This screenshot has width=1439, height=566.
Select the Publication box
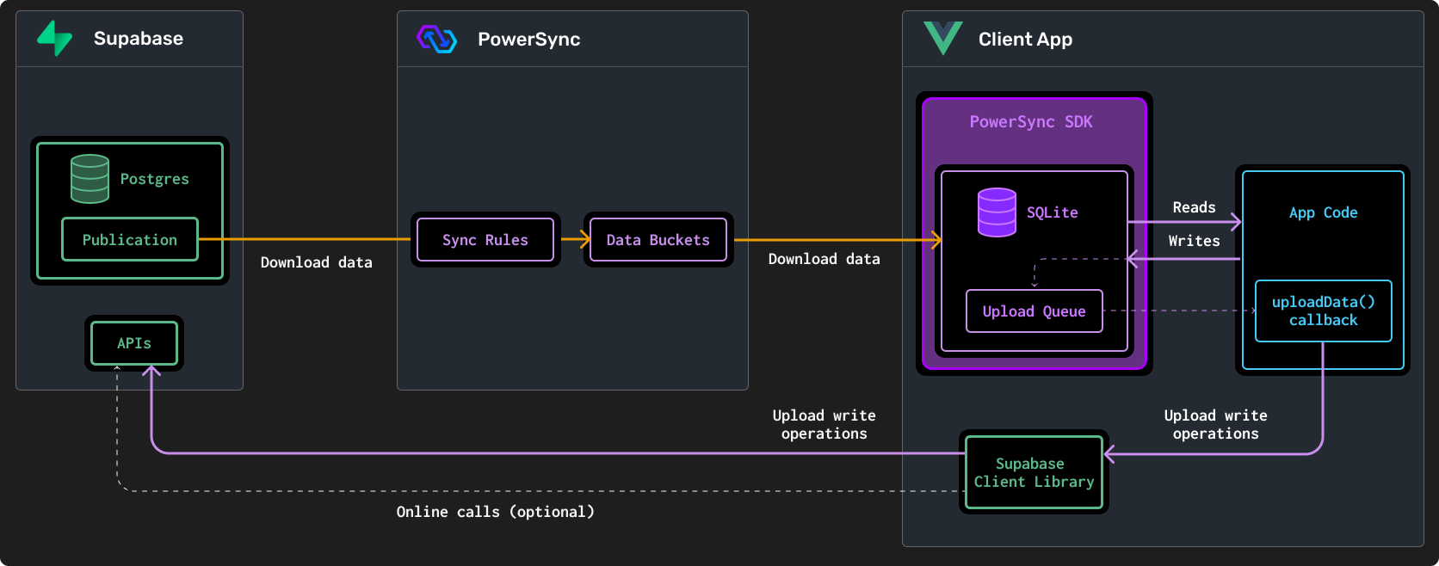click(x=130, y=239)
